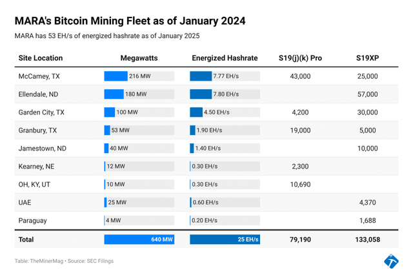The height and width of the screenshot is (279, 413).
Task: Select the 79,190 S19(j)(k) Pro total
Action: (300, 240)
